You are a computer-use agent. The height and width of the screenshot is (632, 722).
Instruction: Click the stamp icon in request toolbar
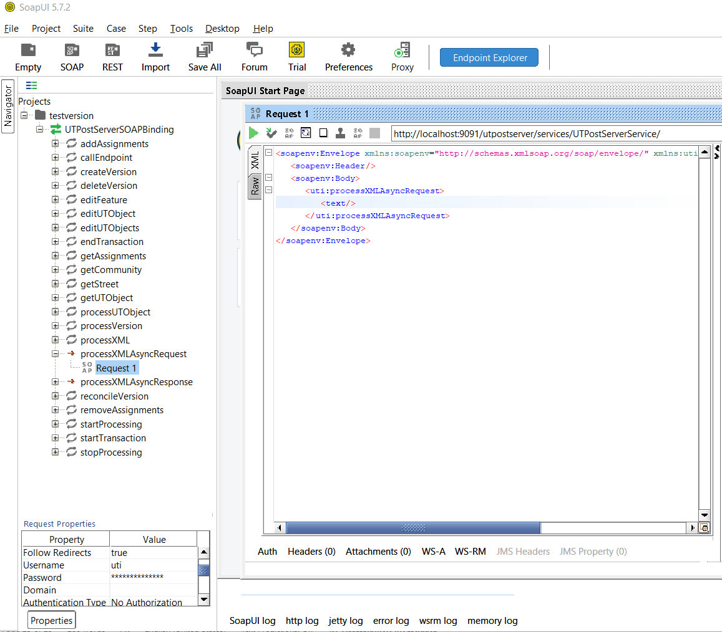click(x=340, y=133)
